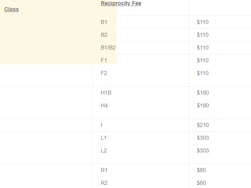Screen dimensions: 251x188
Task: Select the F2 visa class cell
Action: pos(104,73)
